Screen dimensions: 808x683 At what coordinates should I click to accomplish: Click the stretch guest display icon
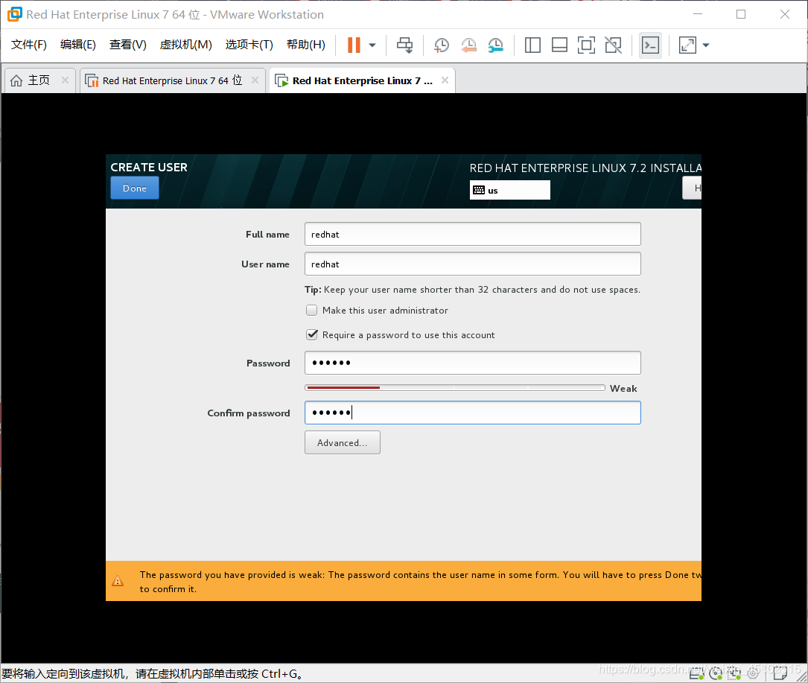pyautogui.click(x=687, y=45)
